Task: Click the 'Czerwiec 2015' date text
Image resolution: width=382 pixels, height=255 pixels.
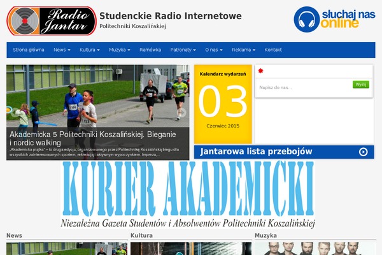Action: (223, 126)
